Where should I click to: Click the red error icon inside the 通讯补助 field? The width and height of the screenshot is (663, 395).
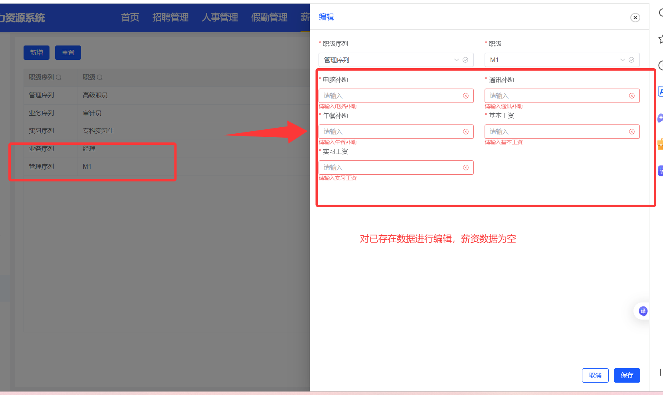coord(631,96)
